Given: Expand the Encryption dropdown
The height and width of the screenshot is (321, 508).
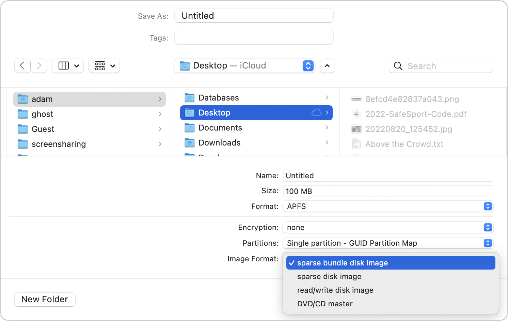Looking at the screenshot, I should [x=388, y=227].
